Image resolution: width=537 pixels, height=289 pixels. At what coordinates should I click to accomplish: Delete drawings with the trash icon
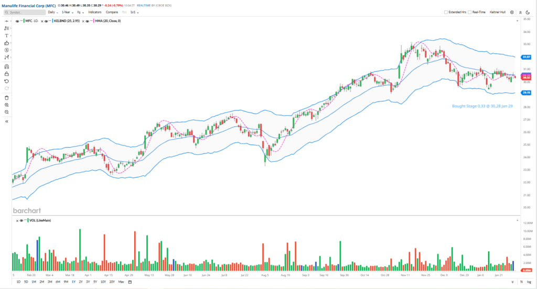pyautogui.click(x=6, y=98)
